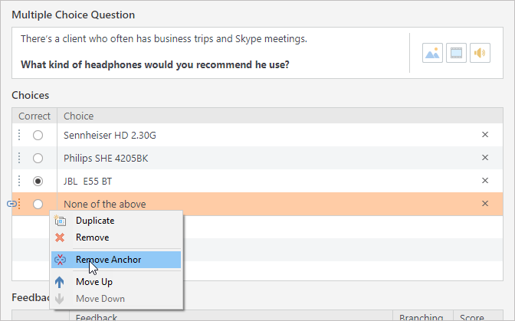Mark Sennheiser HD 2.30G as correct

point(38,136)
